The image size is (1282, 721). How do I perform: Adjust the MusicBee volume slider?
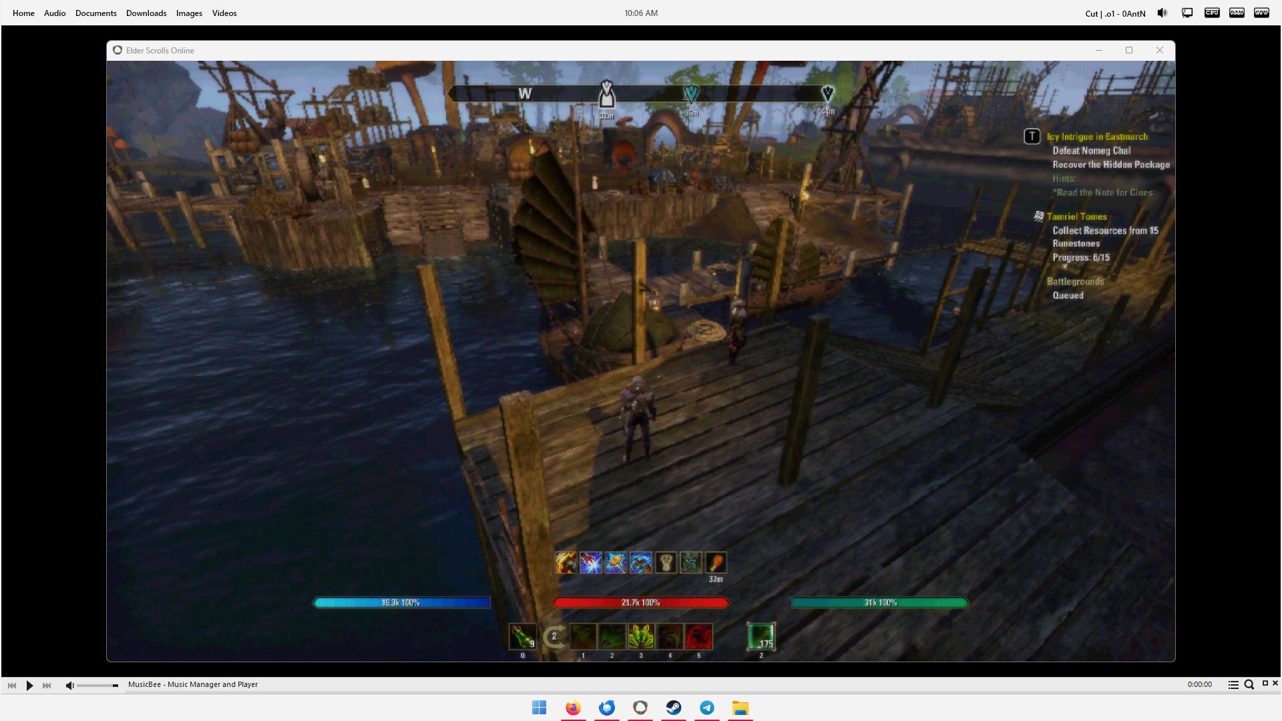97,685
